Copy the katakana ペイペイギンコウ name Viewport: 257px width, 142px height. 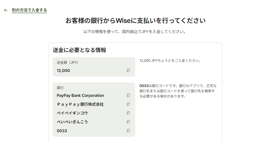[128, 113]
